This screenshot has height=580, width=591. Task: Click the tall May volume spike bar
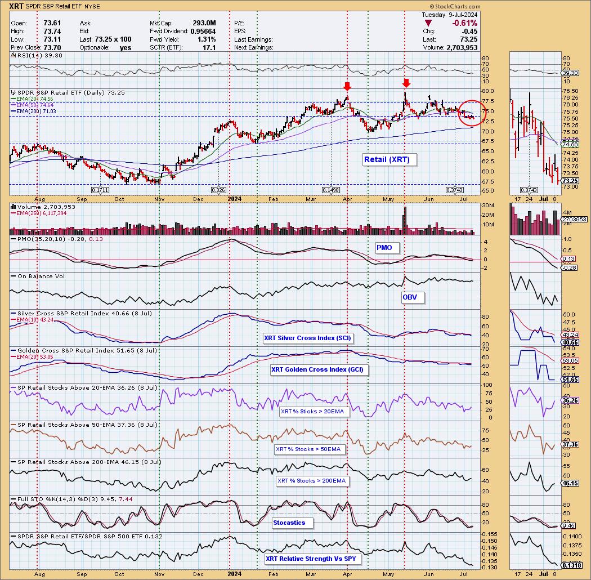tap(405, 221)
